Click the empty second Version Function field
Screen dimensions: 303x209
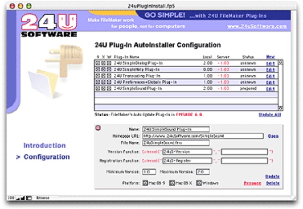coord(244,152)
